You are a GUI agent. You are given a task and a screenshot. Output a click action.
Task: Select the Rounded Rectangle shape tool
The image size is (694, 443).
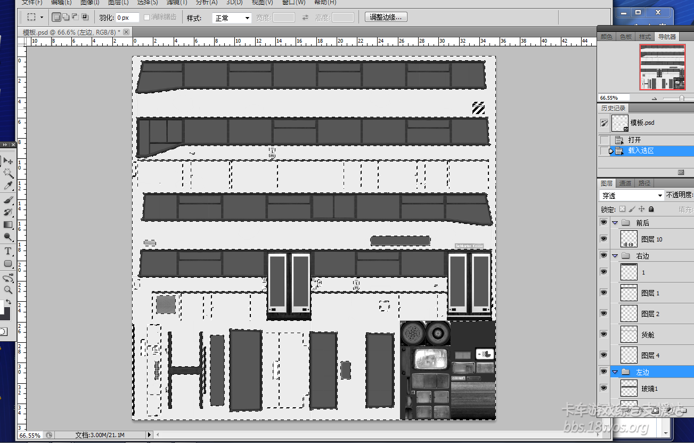point(8,264)
